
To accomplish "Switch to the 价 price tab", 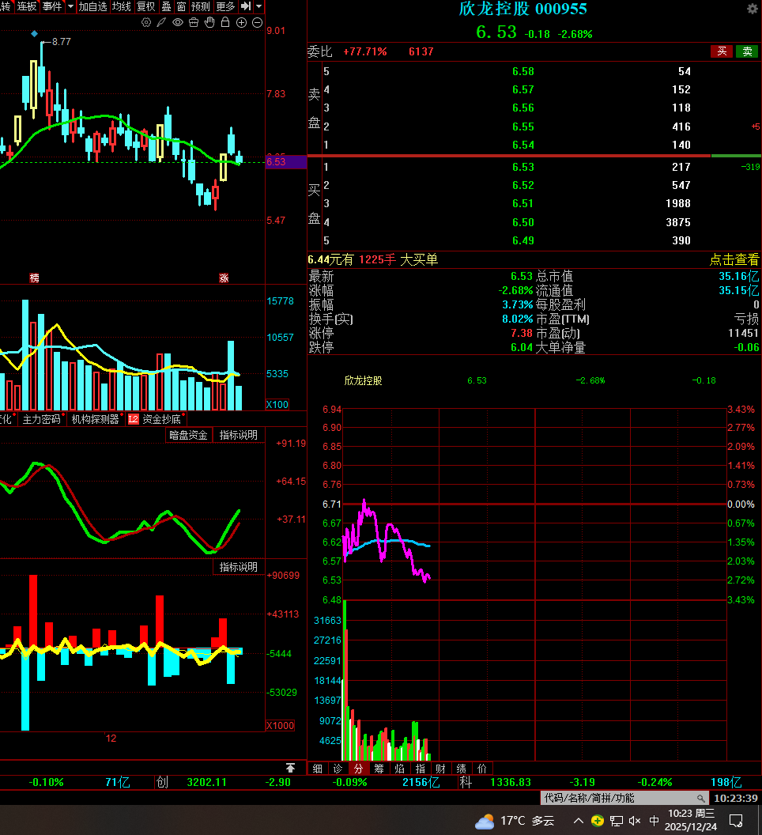I will (x=482, y=769).
